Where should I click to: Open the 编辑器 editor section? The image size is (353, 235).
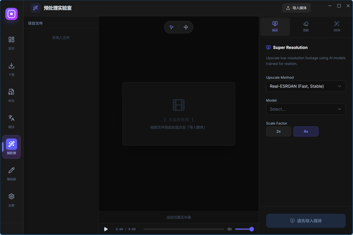(11, 173)
